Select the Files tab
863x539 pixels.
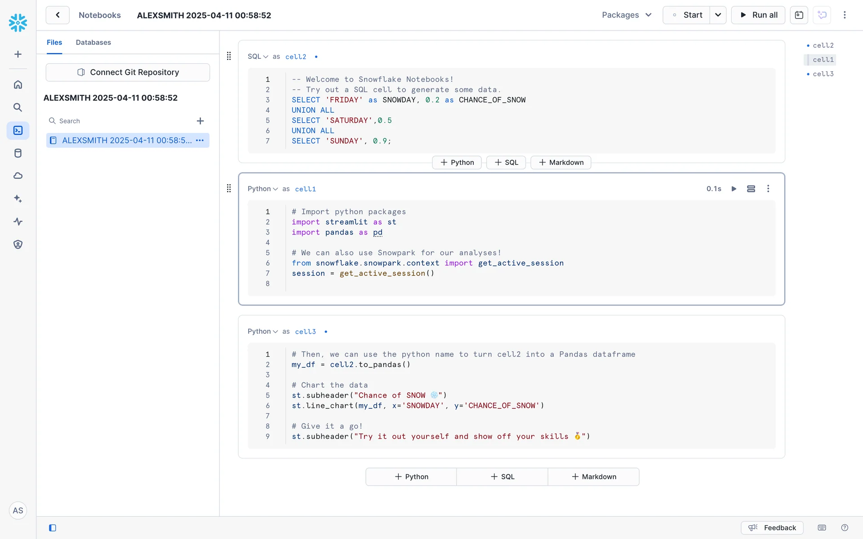pyautogui.click(x=54, y=42)
